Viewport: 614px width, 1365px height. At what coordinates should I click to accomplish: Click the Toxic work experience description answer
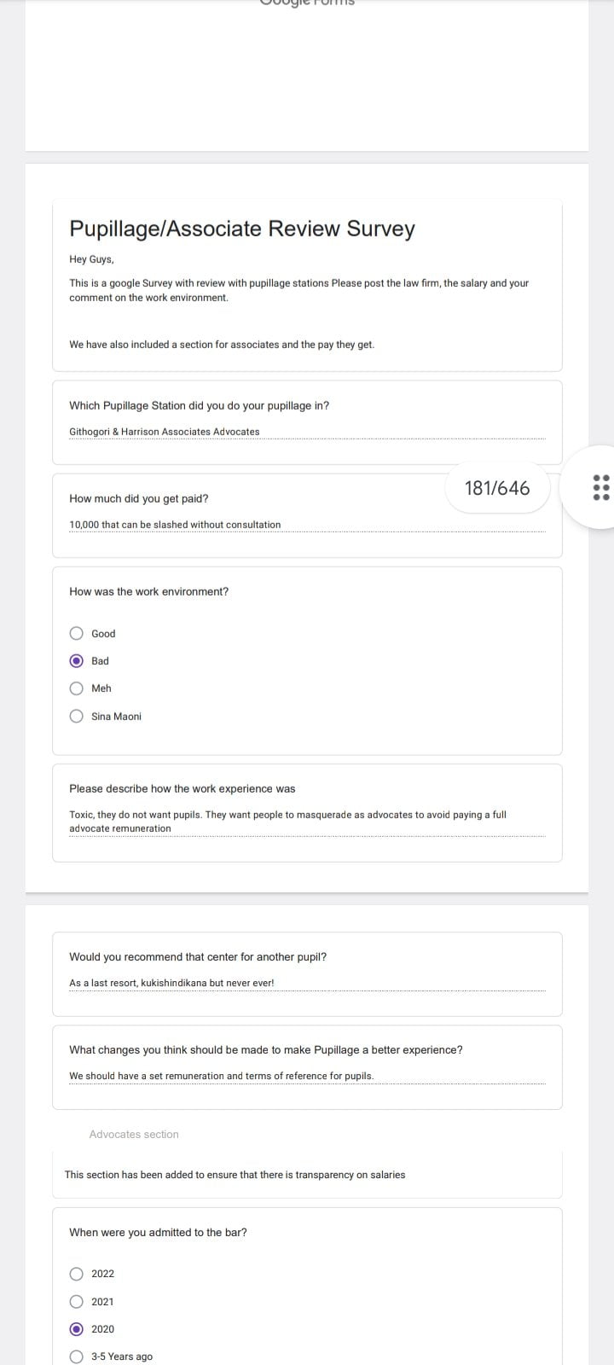coord(287,822)
